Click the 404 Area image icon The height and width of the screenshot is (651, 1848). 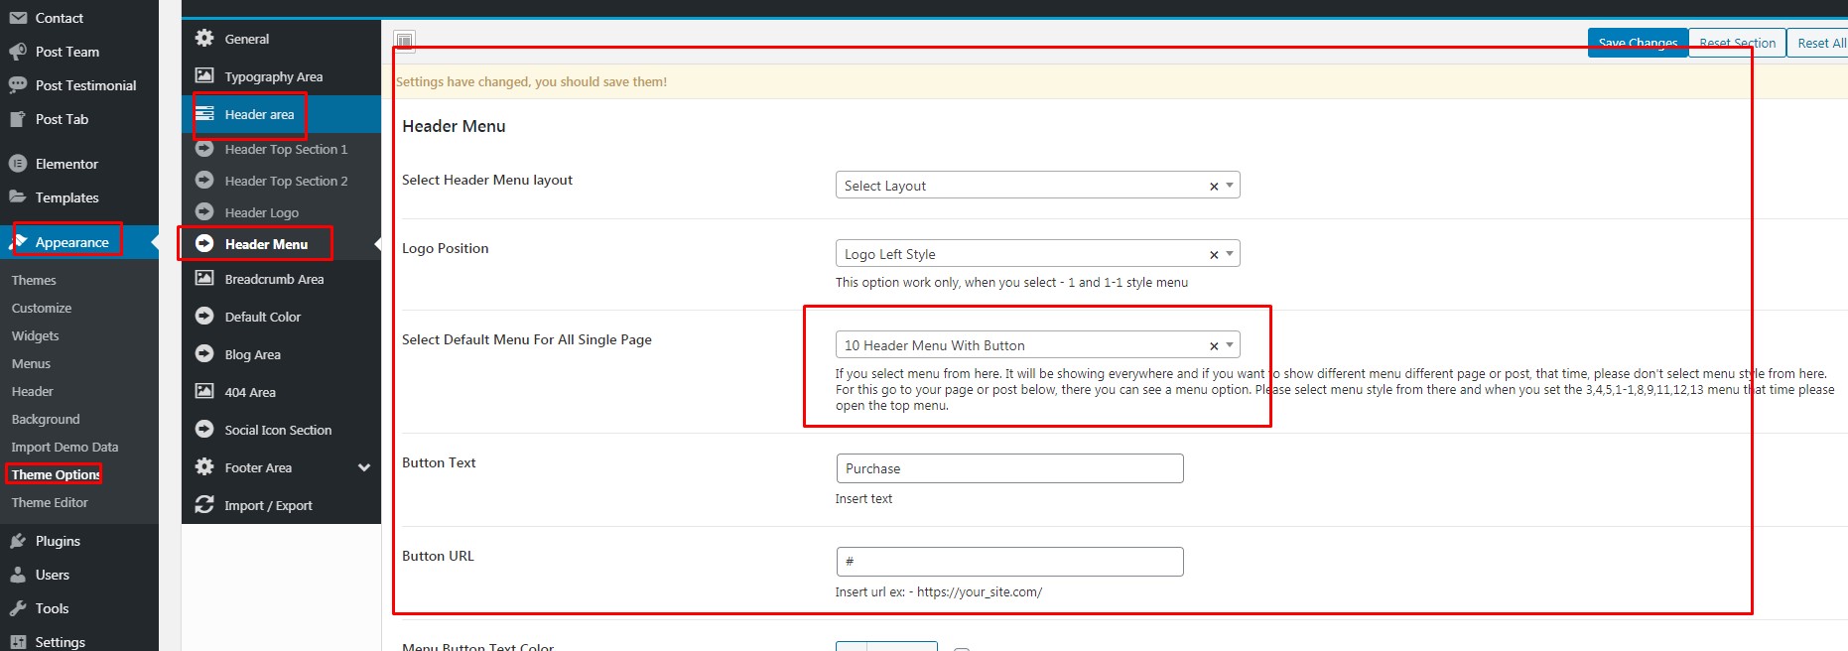coord(204,391)
